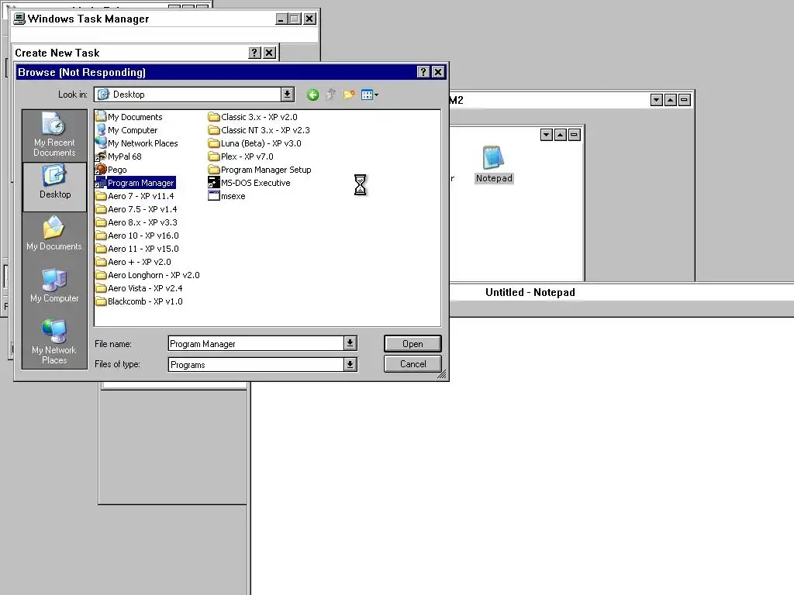The width and height of the screenshot is (794, 595).
Task: Select the Aero 11 - XP v15.0 folder
Action: [137, 249]
